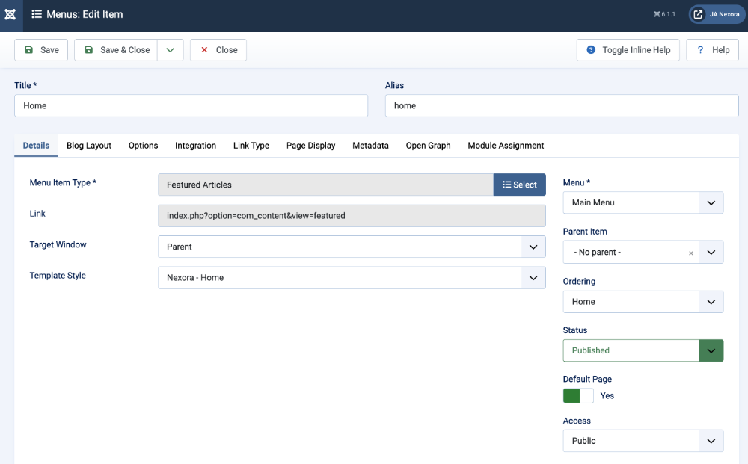This screenshot has height=464, width=748.
Task: Click Save & Close
Action: pyautogui.click(x=116, y=50)
